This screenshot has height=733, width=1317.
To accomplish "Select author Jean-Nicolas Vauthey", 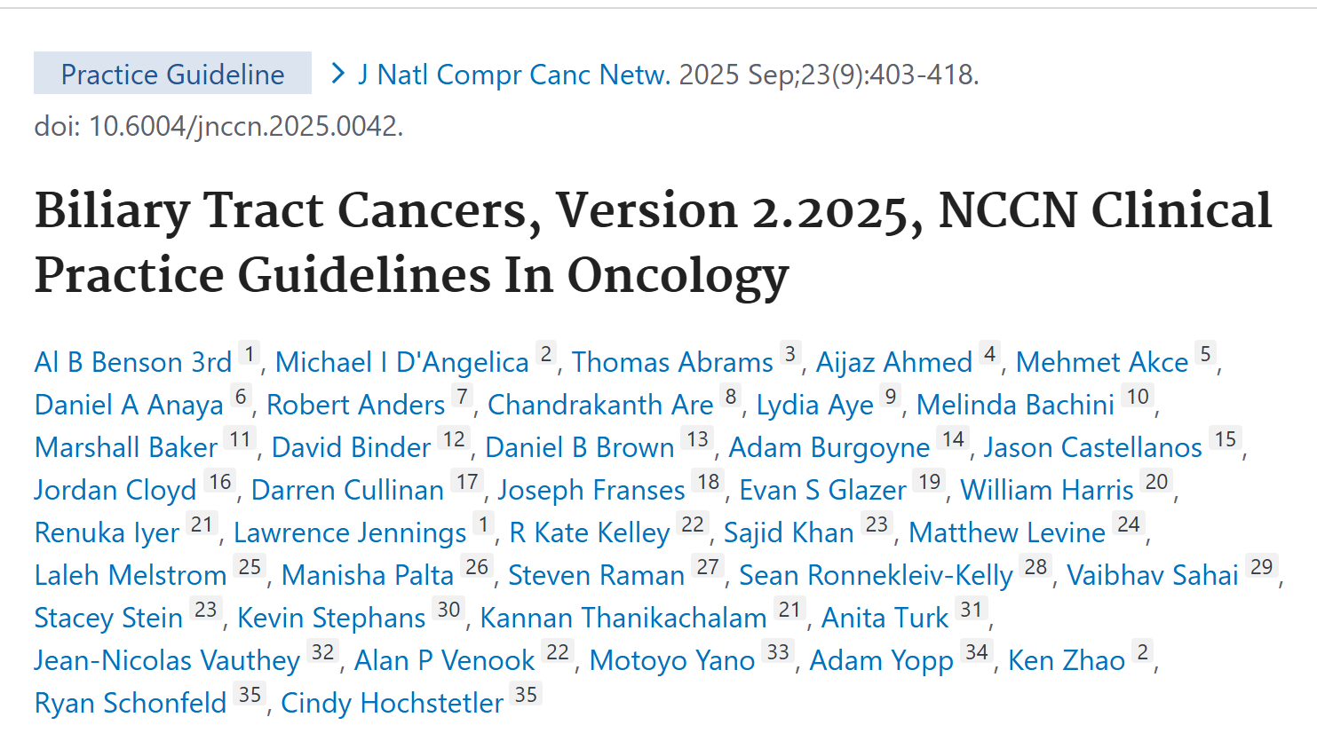I will click(167, 660).
